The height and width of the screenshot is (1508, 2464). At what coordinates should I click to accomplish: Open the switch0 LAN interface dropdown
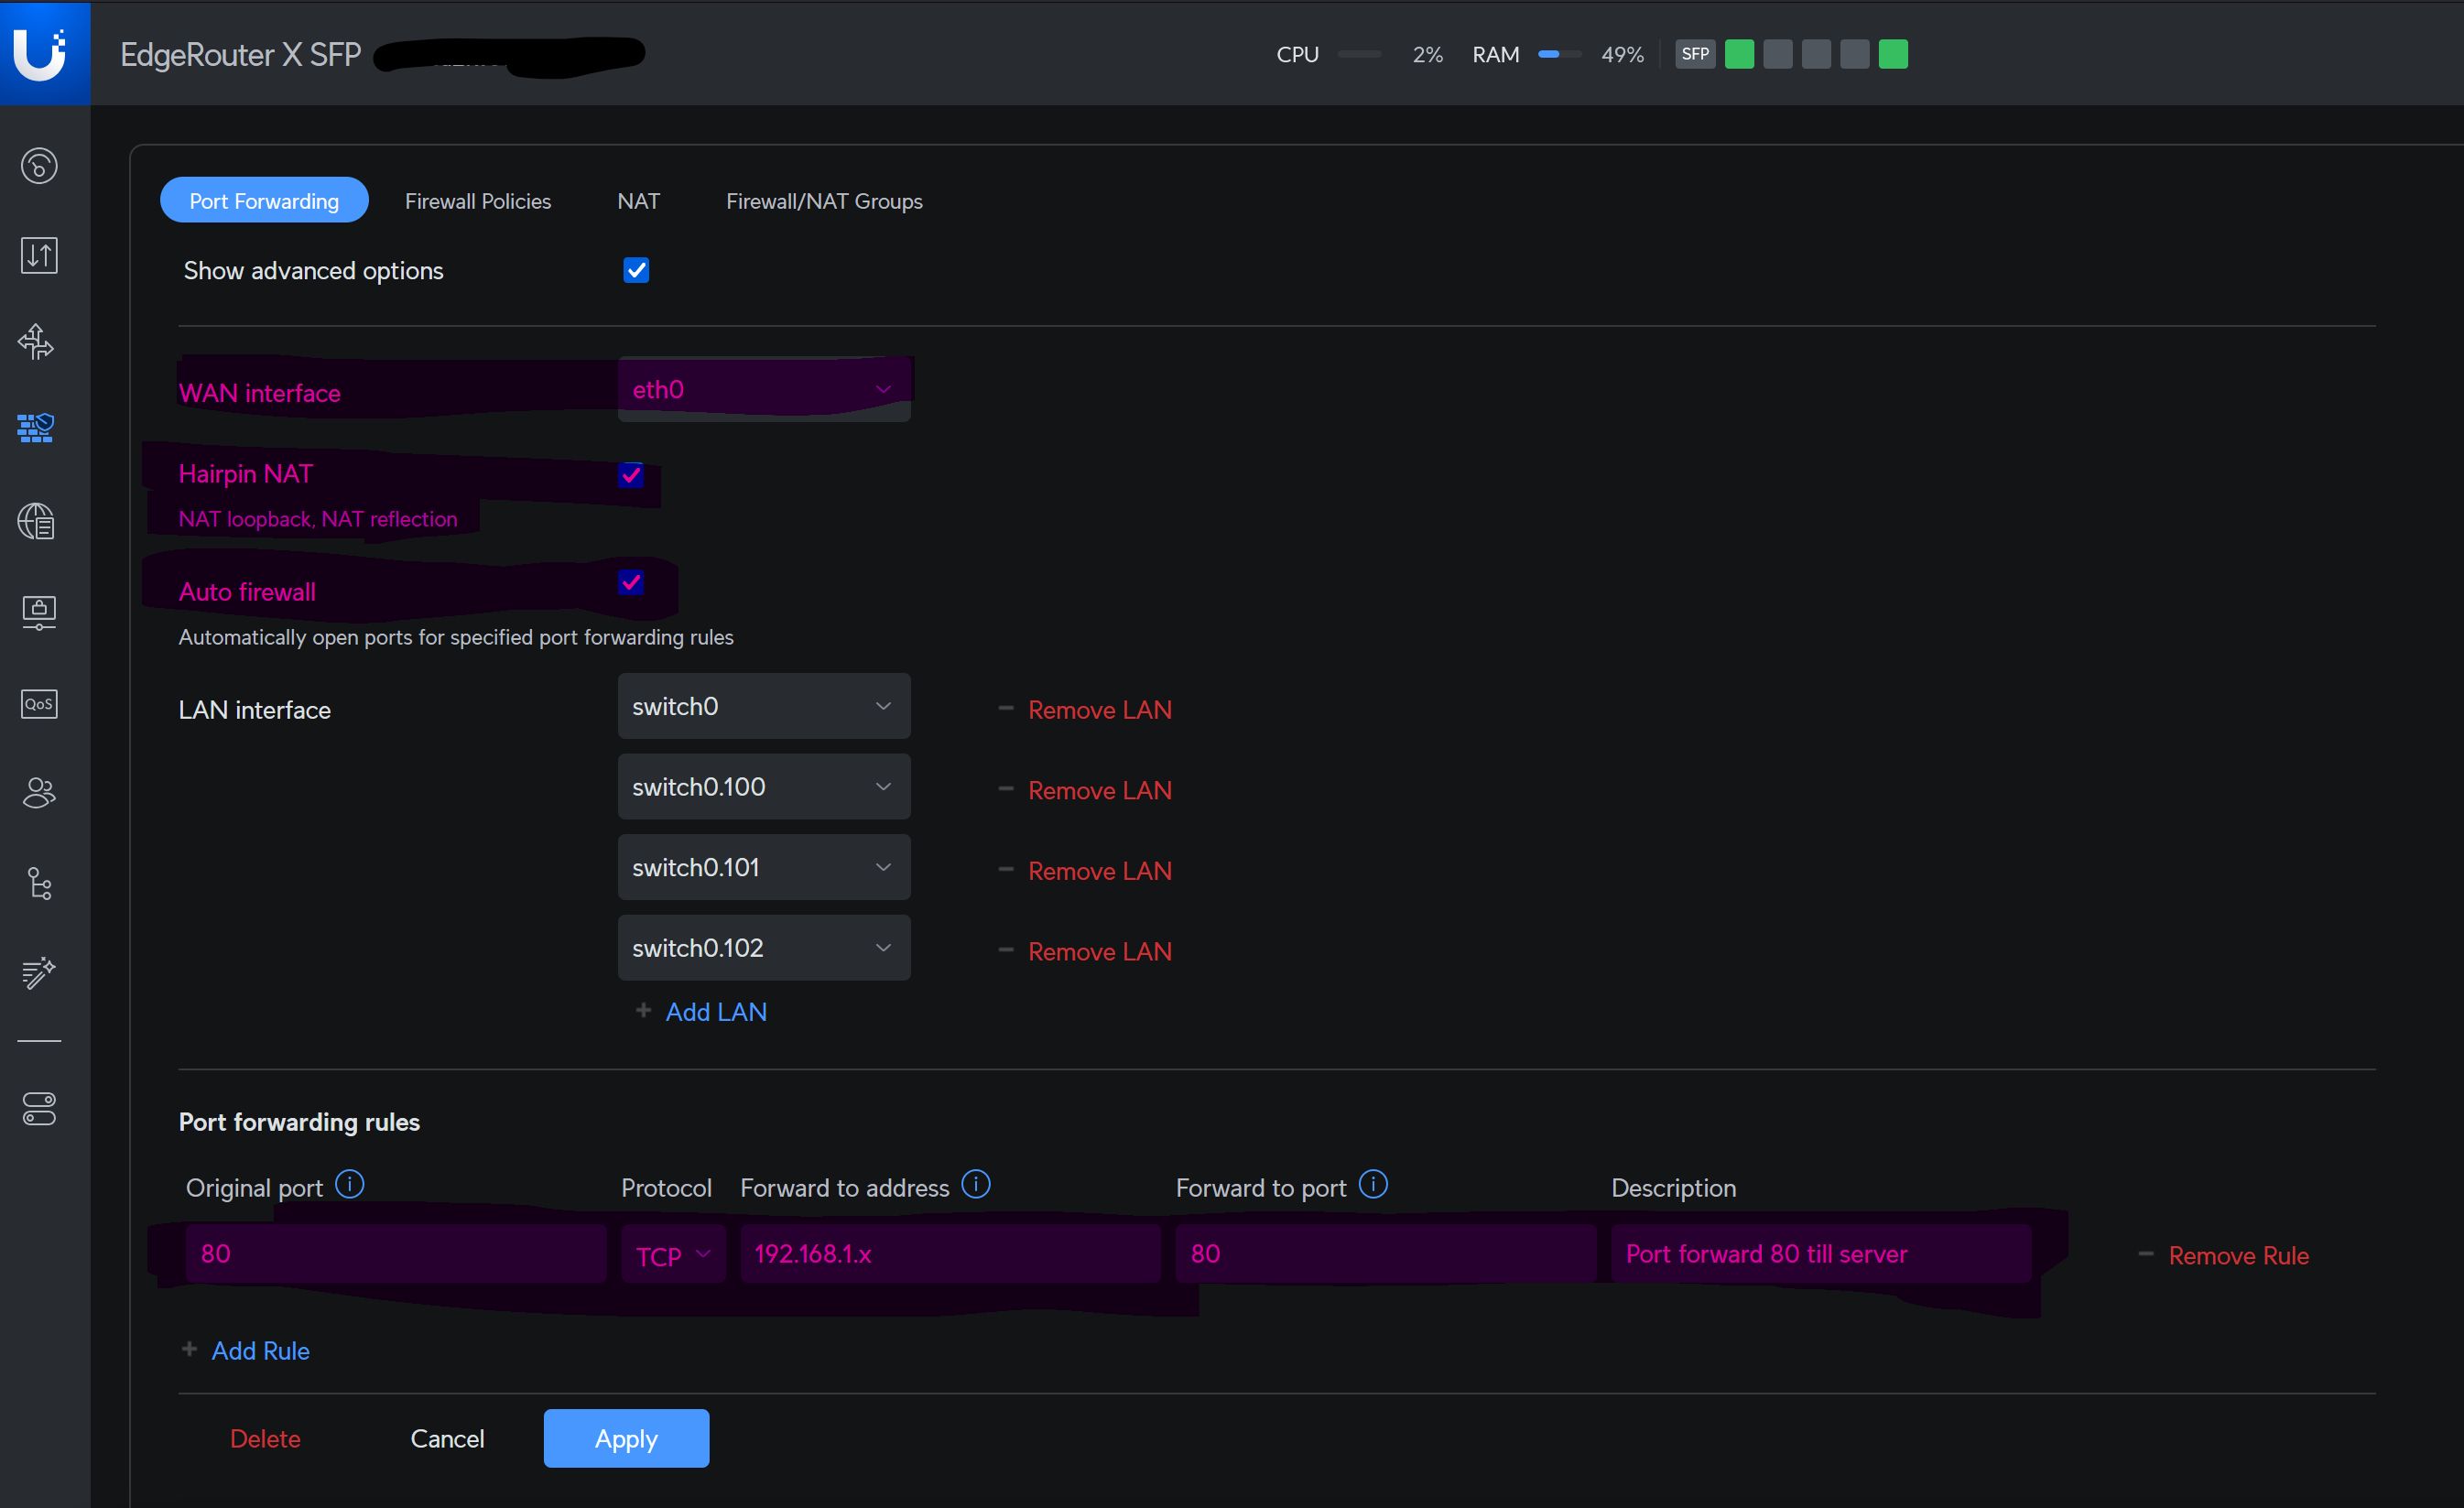764,706
